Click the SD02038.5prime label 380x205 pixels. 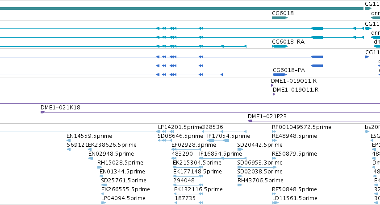260,172
